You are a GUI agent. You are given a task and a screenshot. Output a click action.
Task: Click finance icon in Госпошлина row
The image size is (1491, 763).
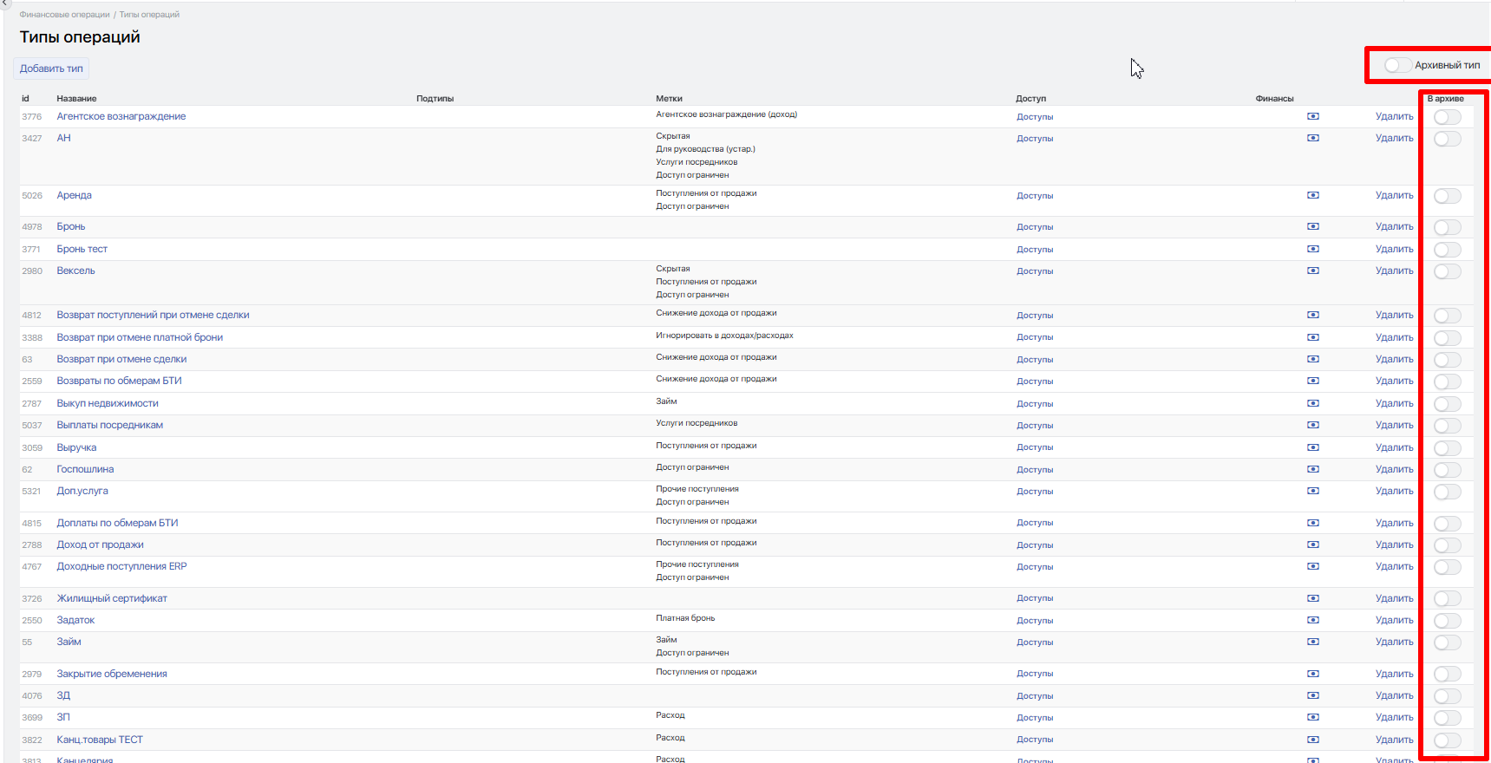[1312, 469]
